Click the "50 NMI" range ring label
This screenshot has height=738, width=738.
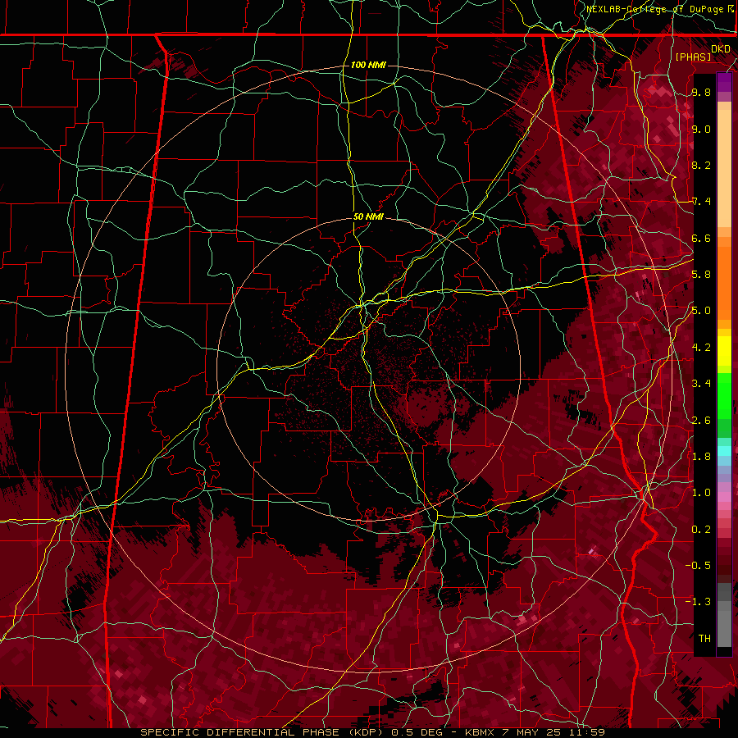point(368,216)
